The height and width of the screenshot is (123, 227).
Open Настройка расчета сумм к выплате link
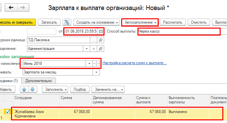coord(134,63)
